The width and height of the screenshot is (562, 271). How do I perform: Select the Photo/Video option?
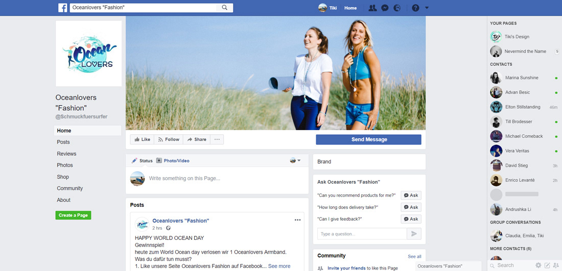173,161
